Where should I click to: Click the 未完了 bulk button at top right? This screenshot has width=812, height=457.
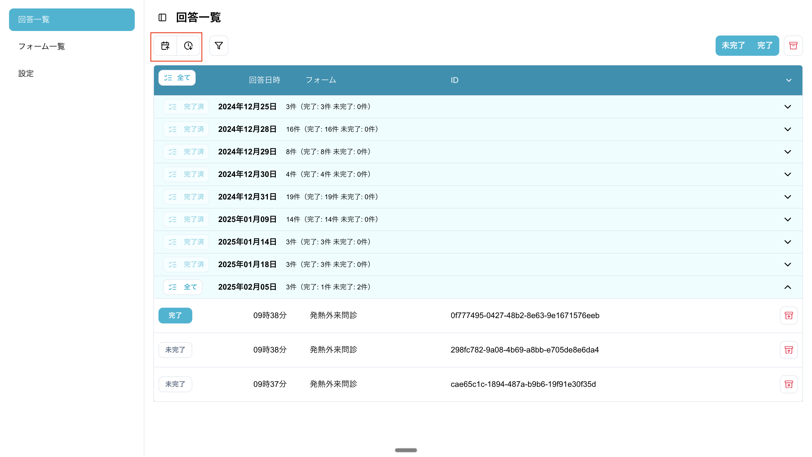733,46
